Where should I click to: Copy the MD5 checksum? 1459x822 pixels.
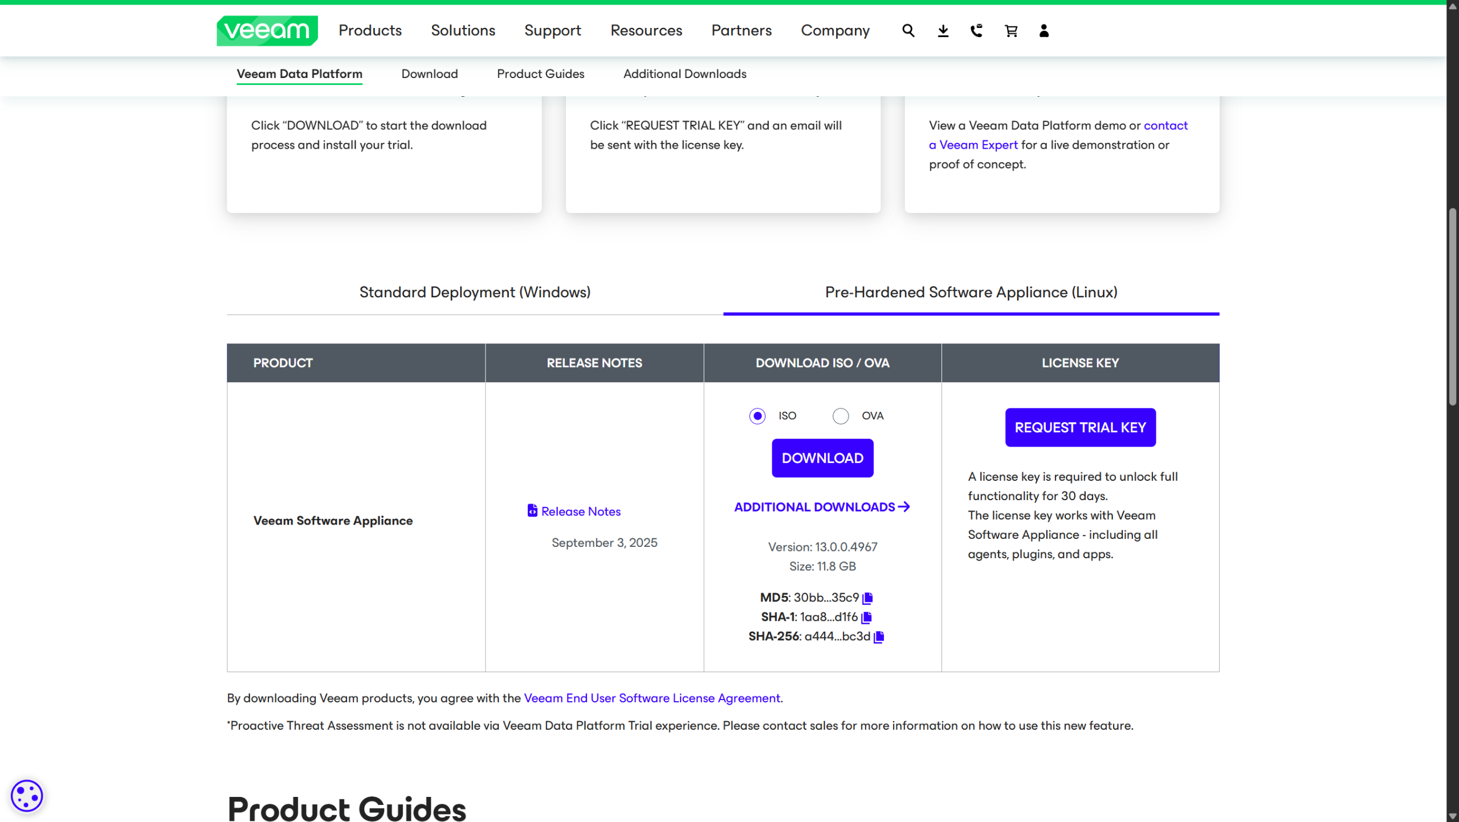coord(867,598)
